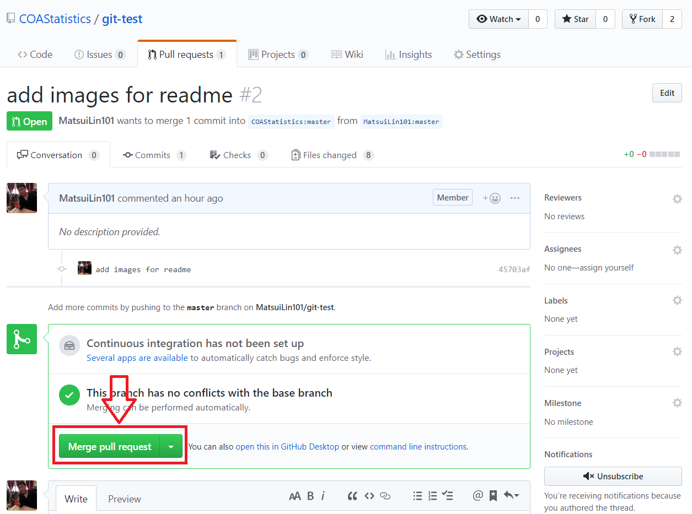692x514 pixels.
Task: Click the MatsuiLin101/git-test repository text
Action: coord(295,307)
